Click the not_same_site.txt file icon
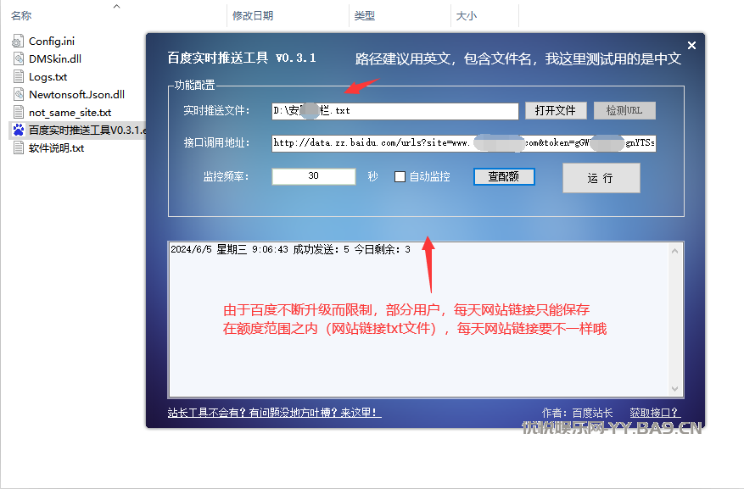Image resolution: width=744 pixels, height=489 pixels. point(19,112)
